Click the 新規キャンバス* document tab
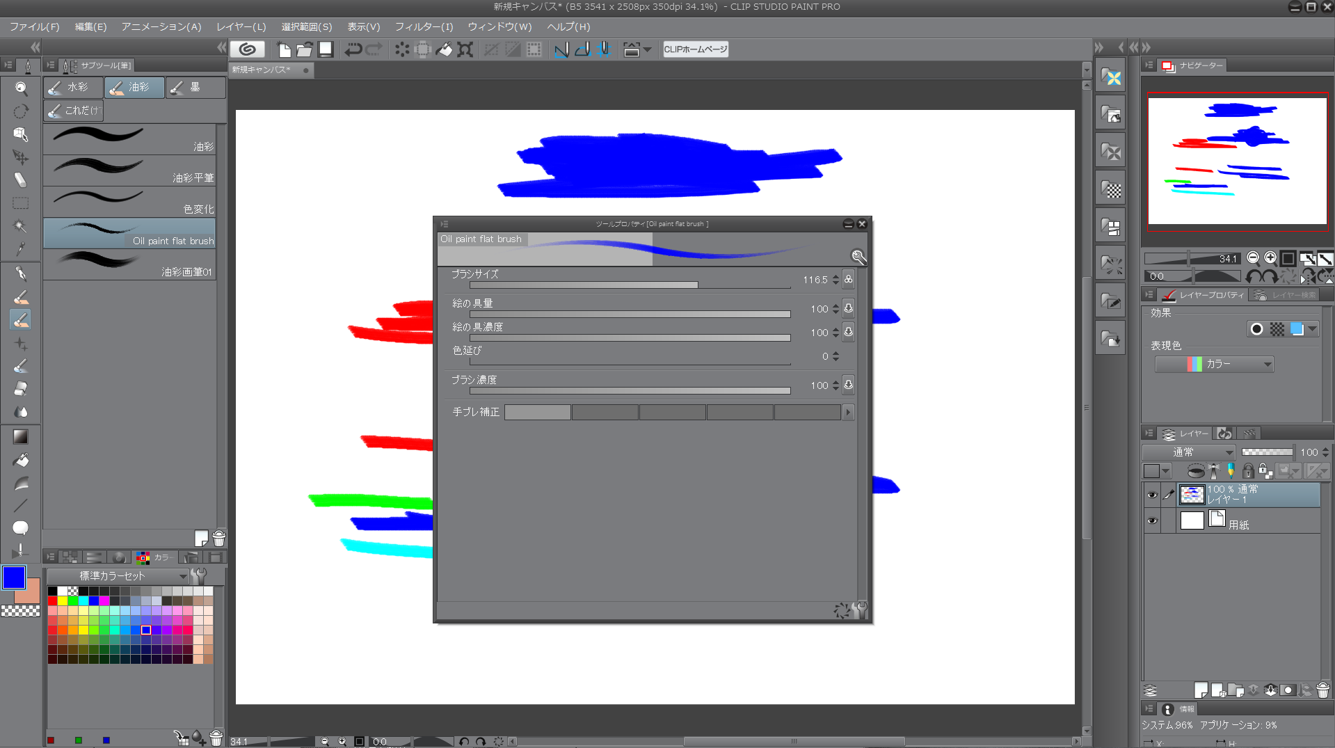 point(271,70)
